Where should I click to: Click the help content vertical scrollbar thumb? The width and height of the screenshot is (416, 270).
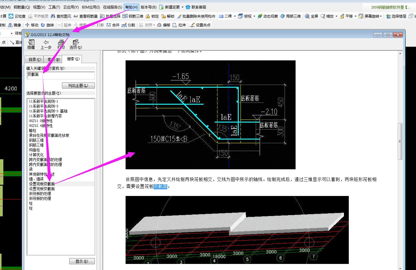coord(400,141)
